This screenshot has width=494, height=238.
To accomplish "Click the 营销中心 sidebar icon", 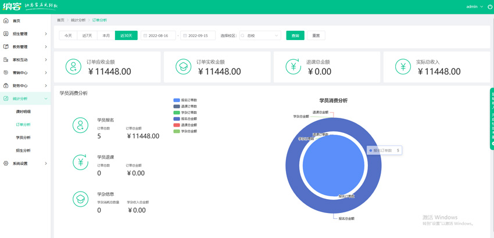I will pos(6,73).
